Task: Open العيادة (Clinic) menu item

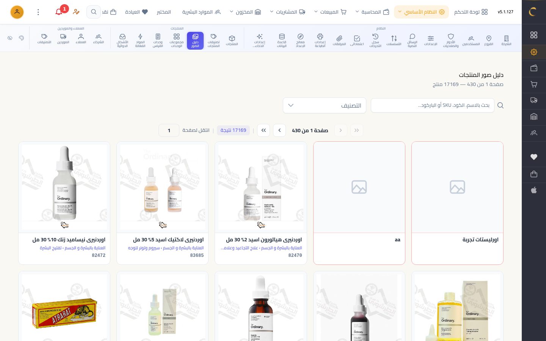Action: [x=136, y=12]
